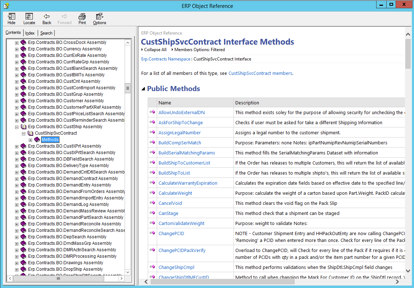This screenshot has height=288, width=414.
Task: Click the content pane's scroll right arrow
Action: point(397,282)
